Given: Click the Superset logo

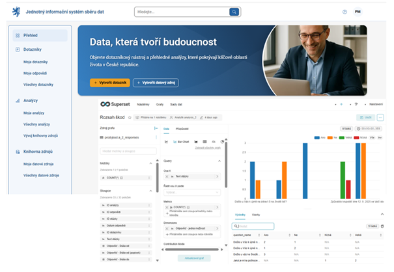Looking at the screenshot, I should (x=114, y=104).
